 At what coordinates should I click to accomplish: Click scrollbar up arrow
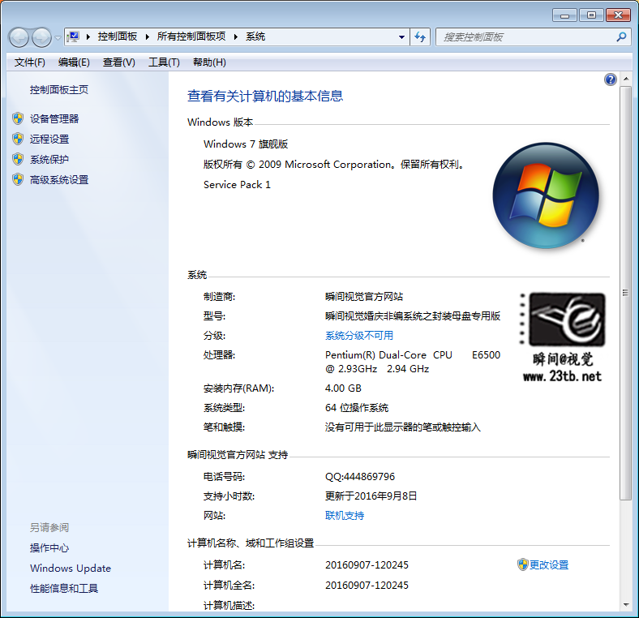pos(626,79)
